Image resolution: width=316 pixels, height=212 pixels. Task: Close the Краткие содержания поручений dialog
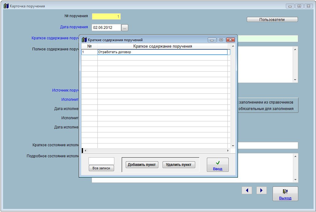tap(230, 40)
